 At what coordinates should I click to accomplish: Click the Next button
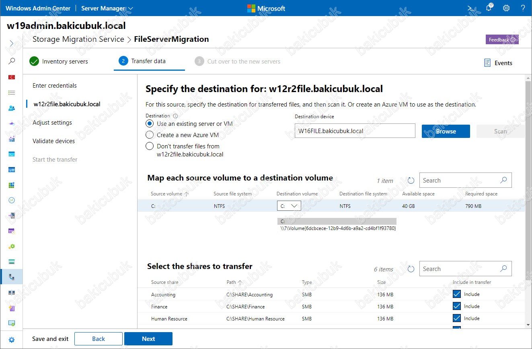[x=148, y=339]
